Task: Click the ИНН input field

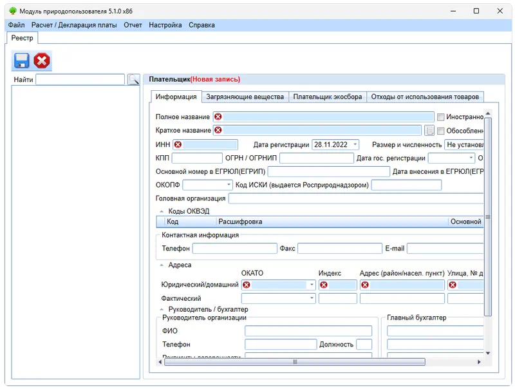Action: 205,144
